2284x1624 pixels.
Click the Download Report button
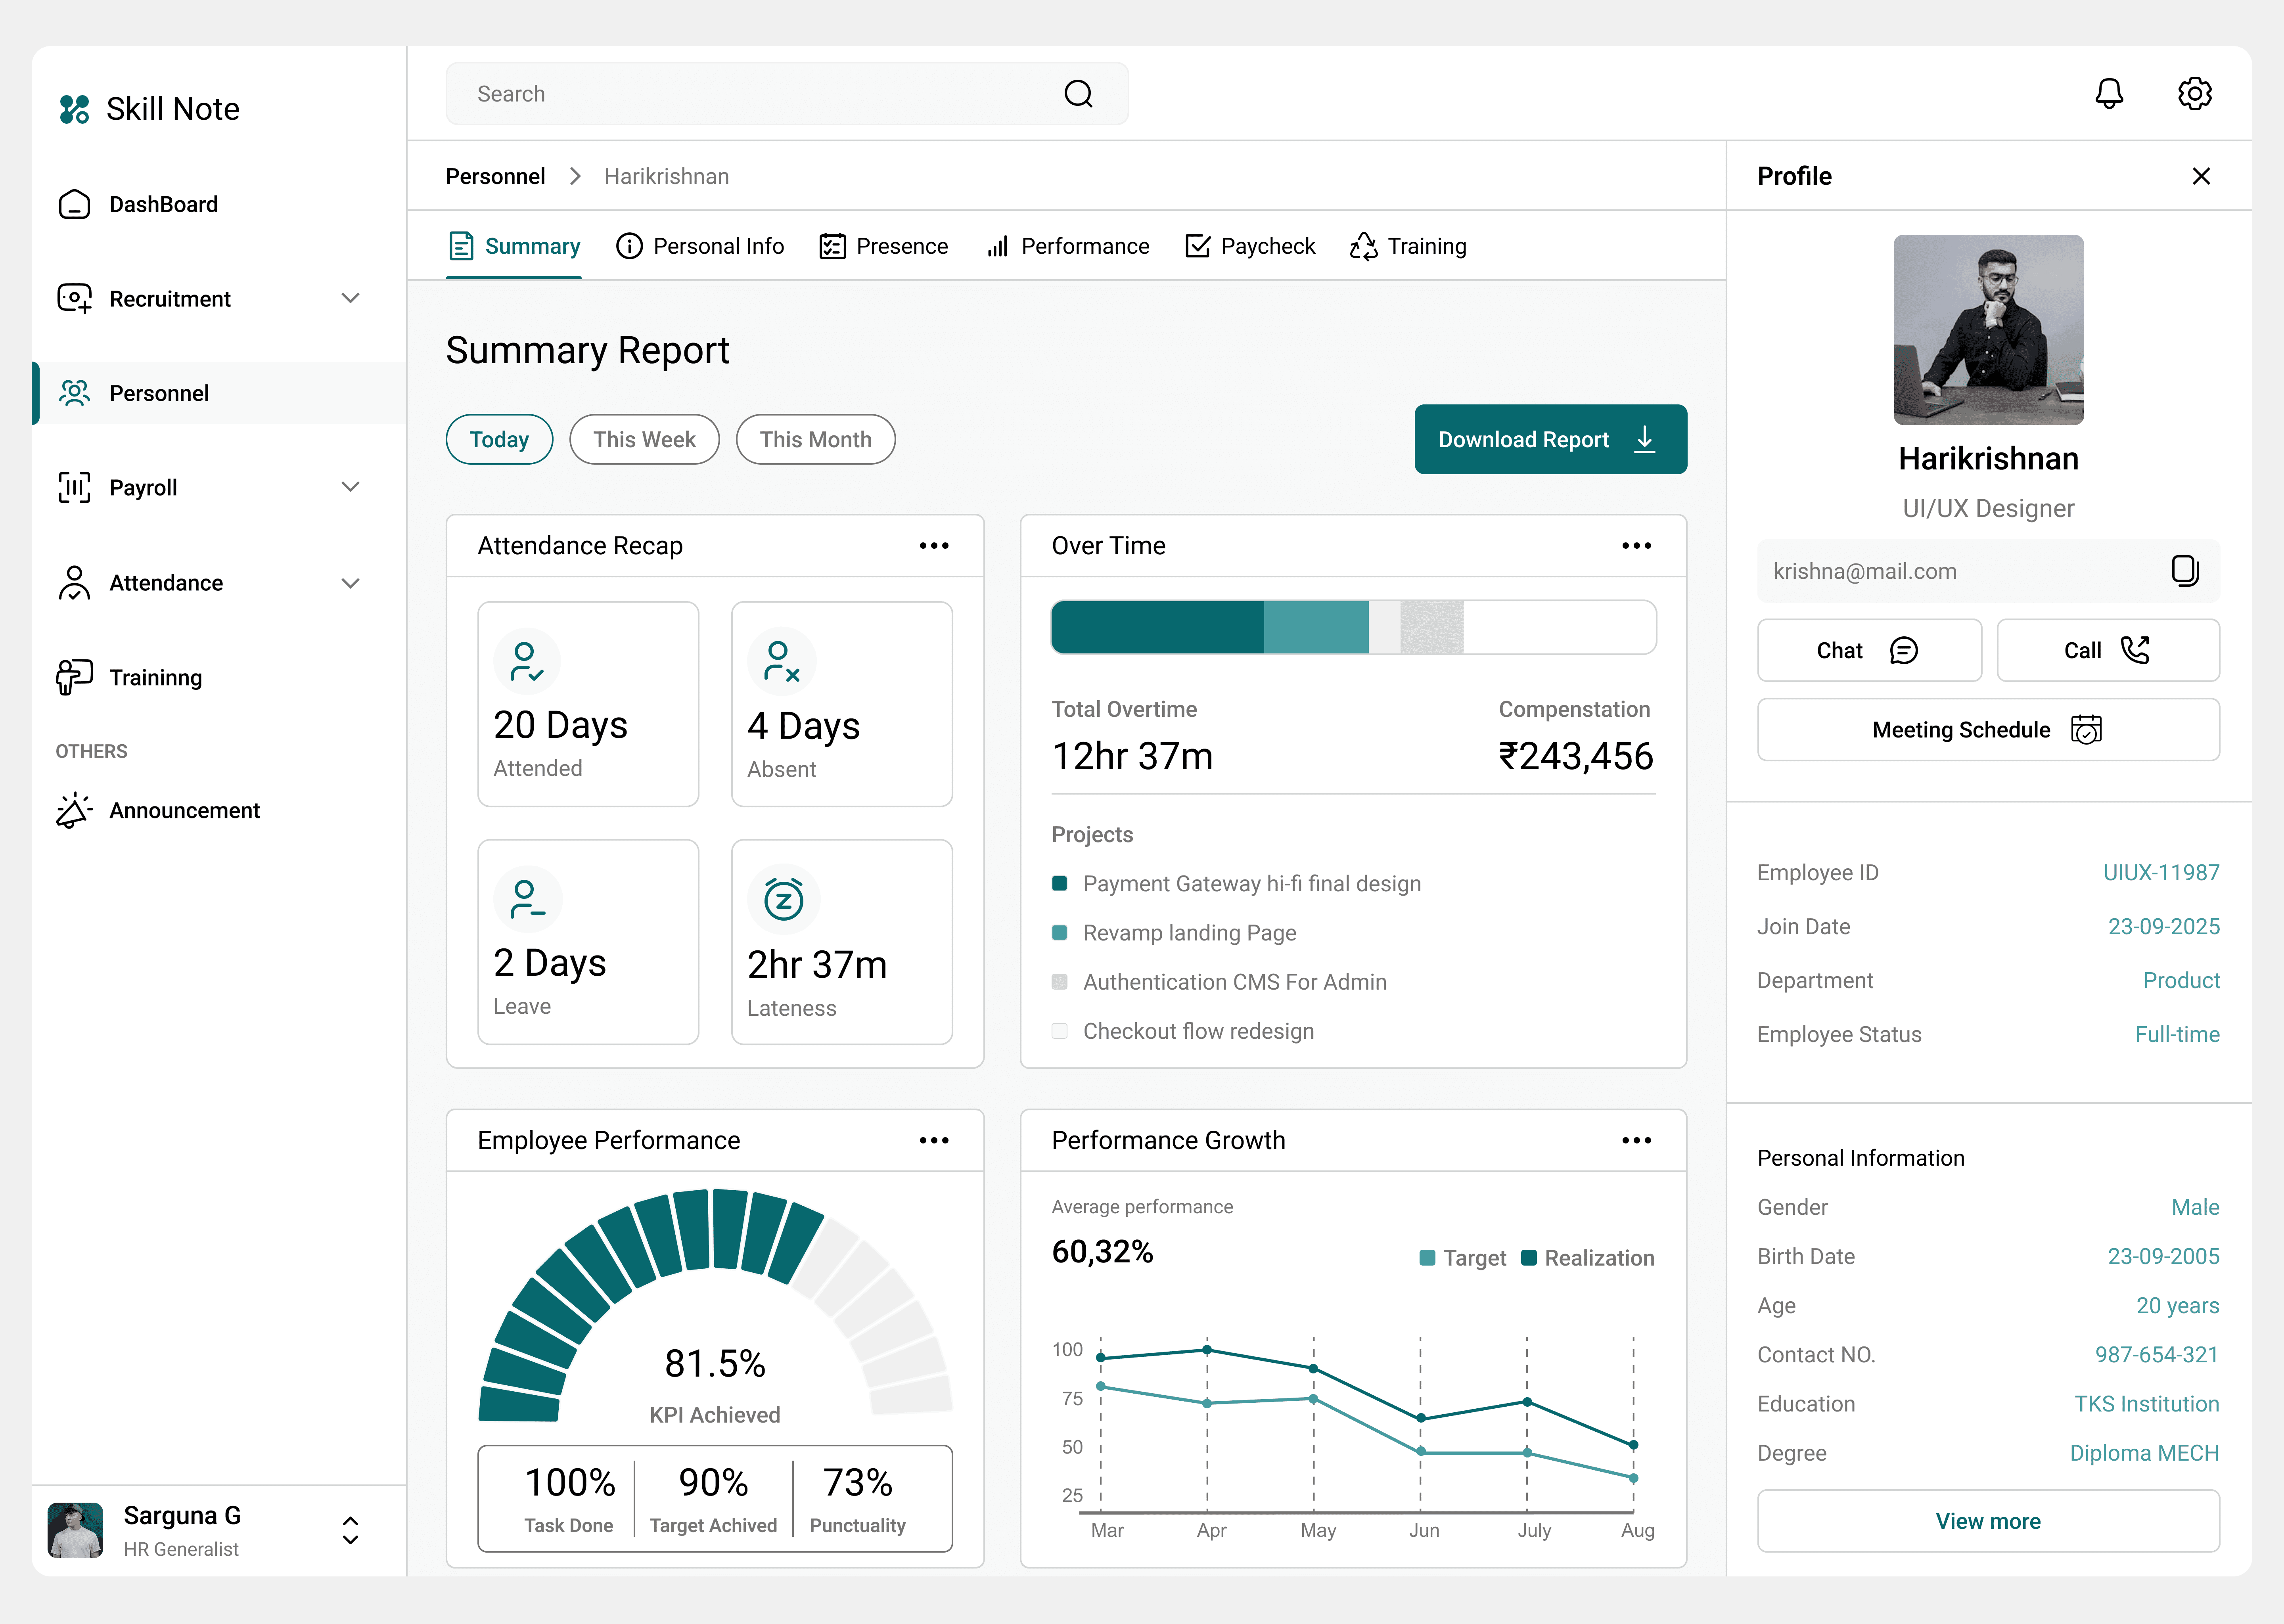[1550, 440]
